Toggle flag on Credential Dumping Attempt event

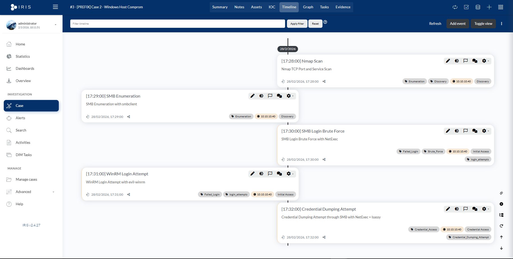click(465, 209)
